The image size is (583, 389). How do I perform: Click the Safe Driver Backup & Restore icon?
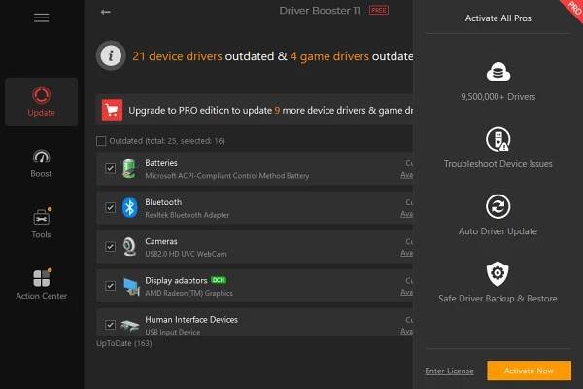[x=497, y=274]
